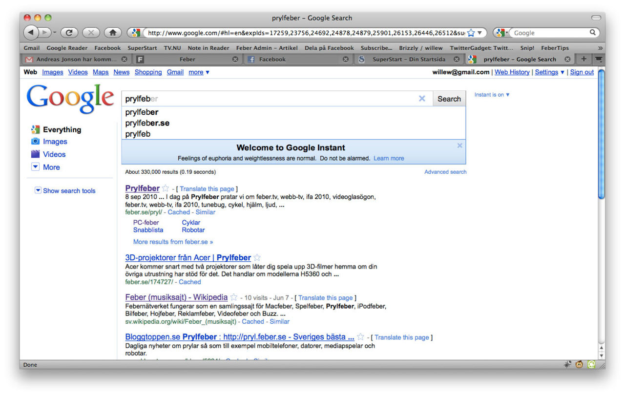
Task: Click the Home button in the toolbar
Action: point(112,32)
